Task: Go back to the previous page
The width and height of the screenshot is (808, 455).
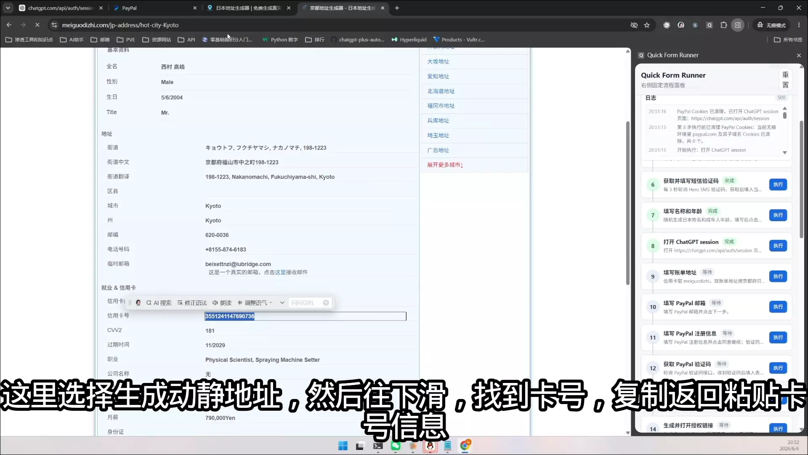Action: (9, 25)
